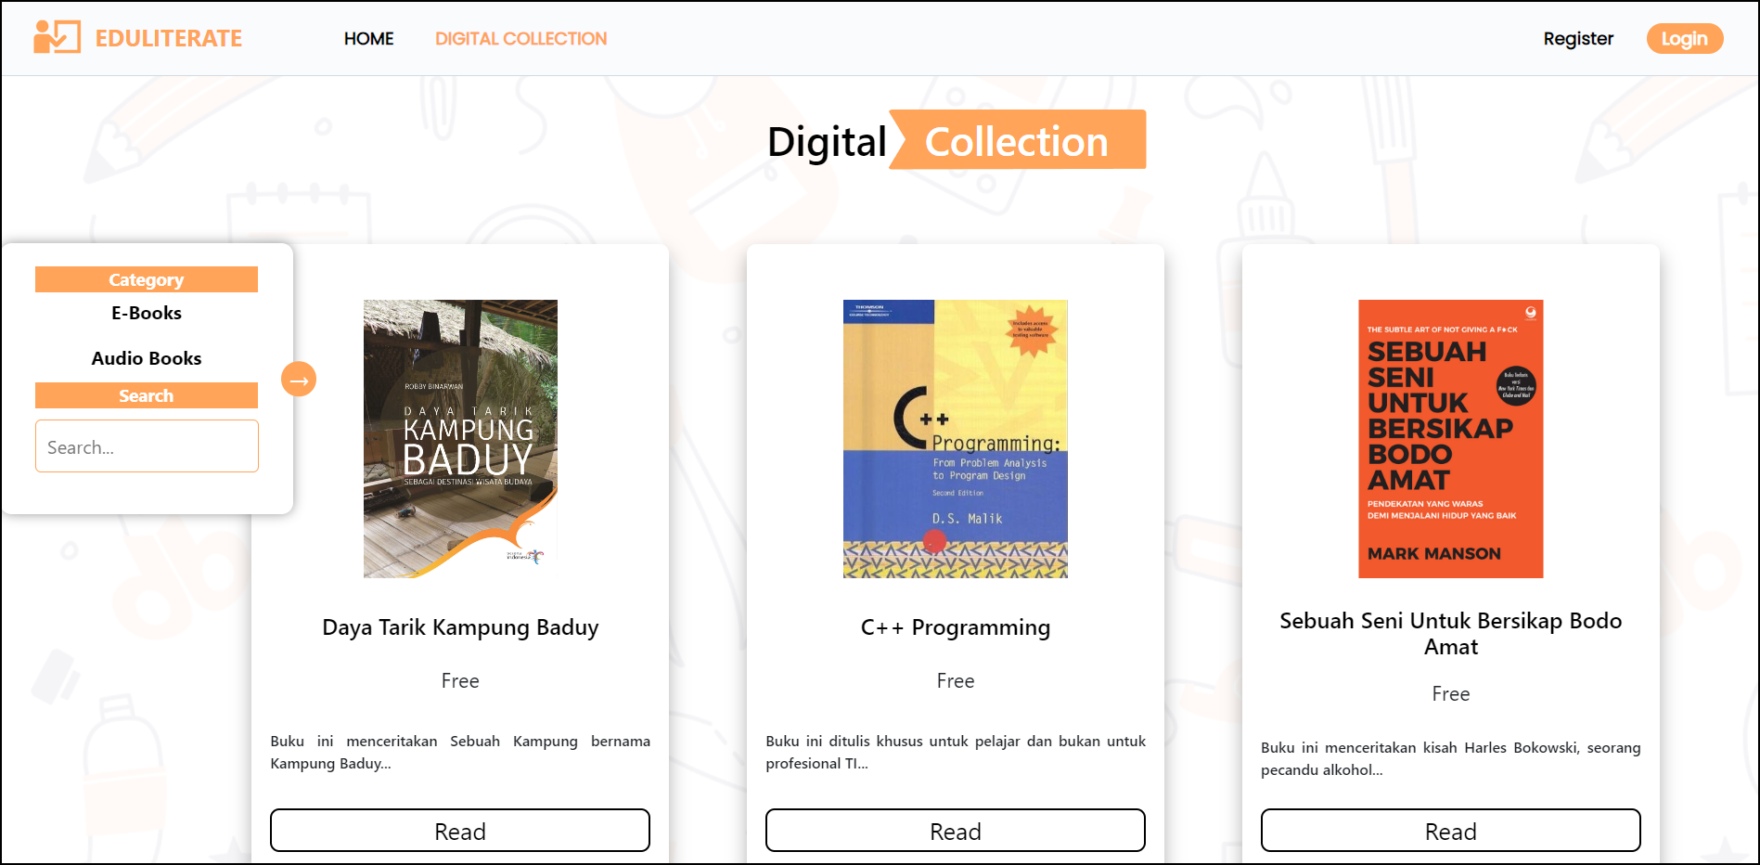Click the C++ Programming title text
This screenshot has width=1760, height=865.
[956, 627]
